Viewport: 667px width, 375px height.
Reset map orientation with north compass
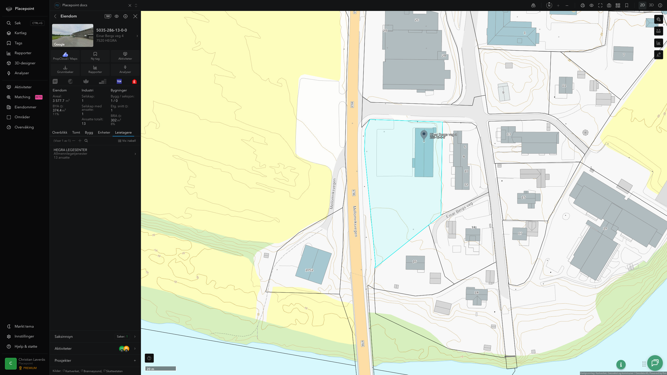point(549,5)
